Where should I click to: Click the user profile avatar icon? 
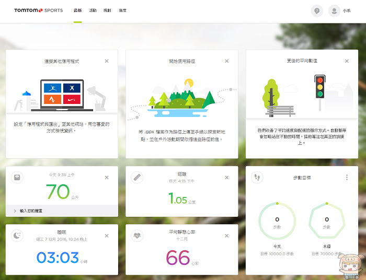[334, 11]
